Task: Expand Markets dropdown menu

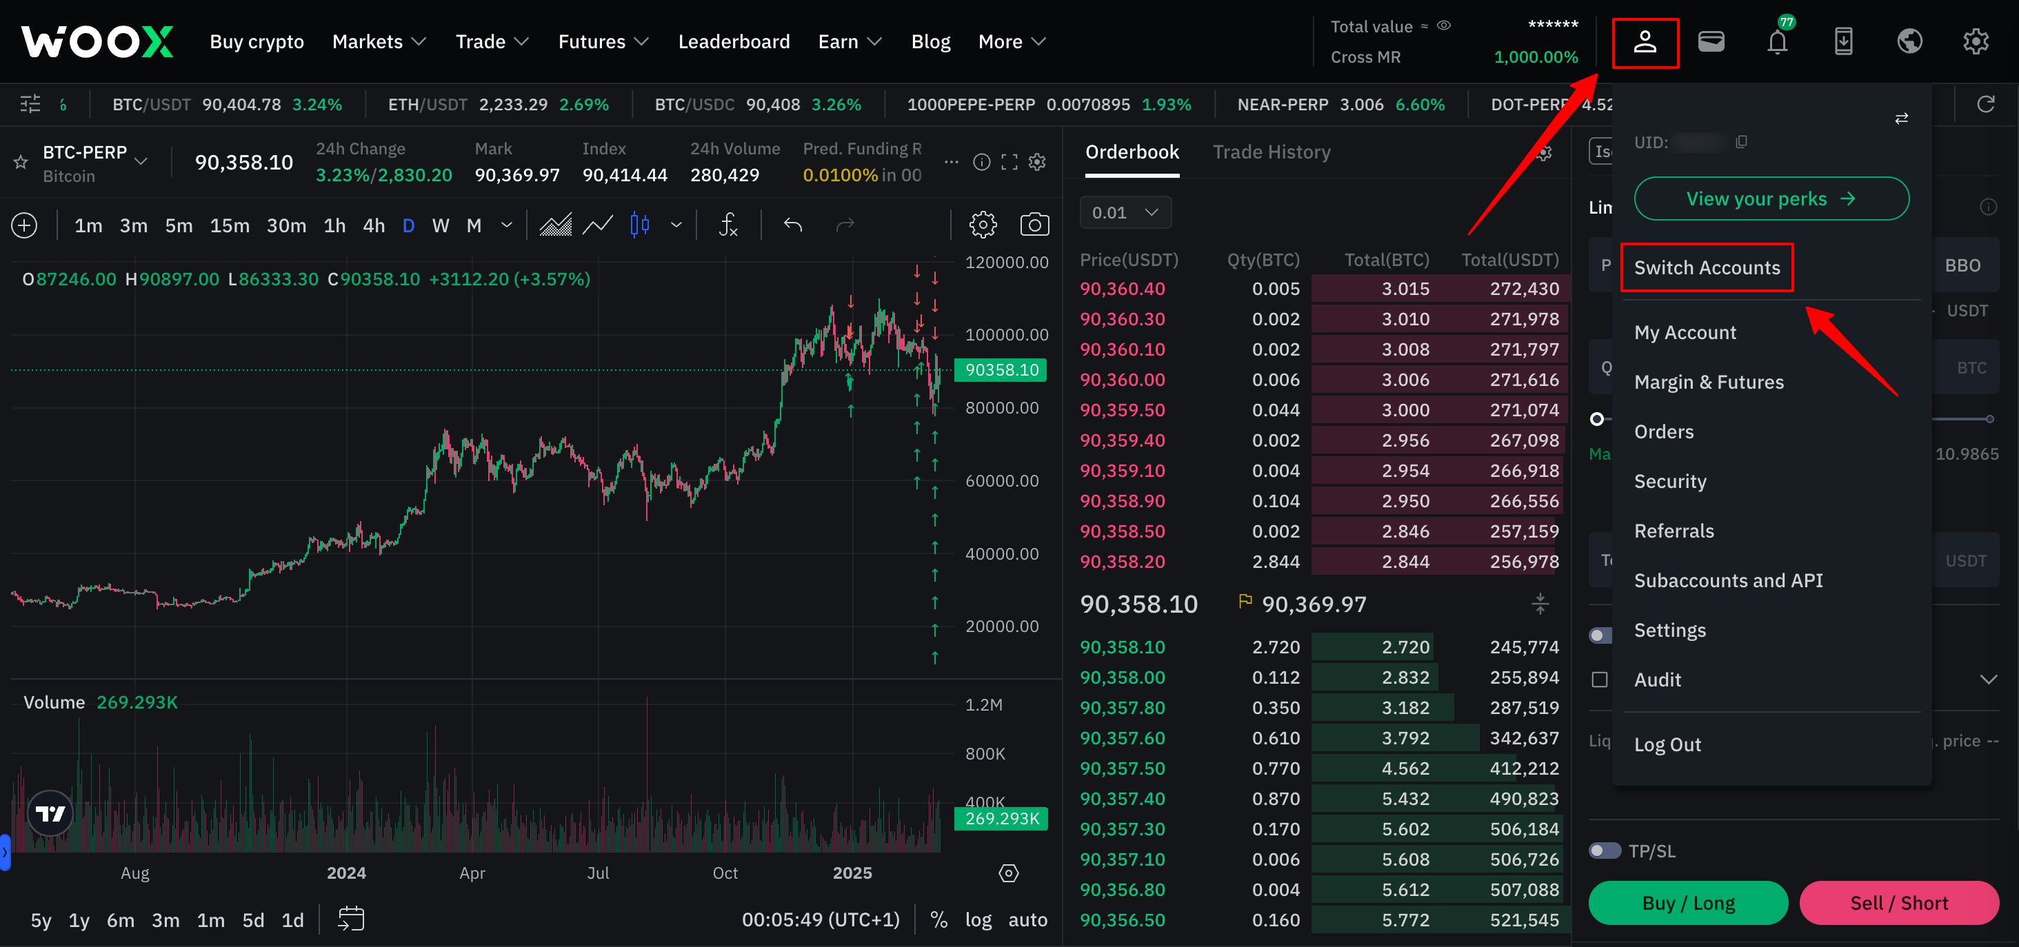Action: point(379,41)
